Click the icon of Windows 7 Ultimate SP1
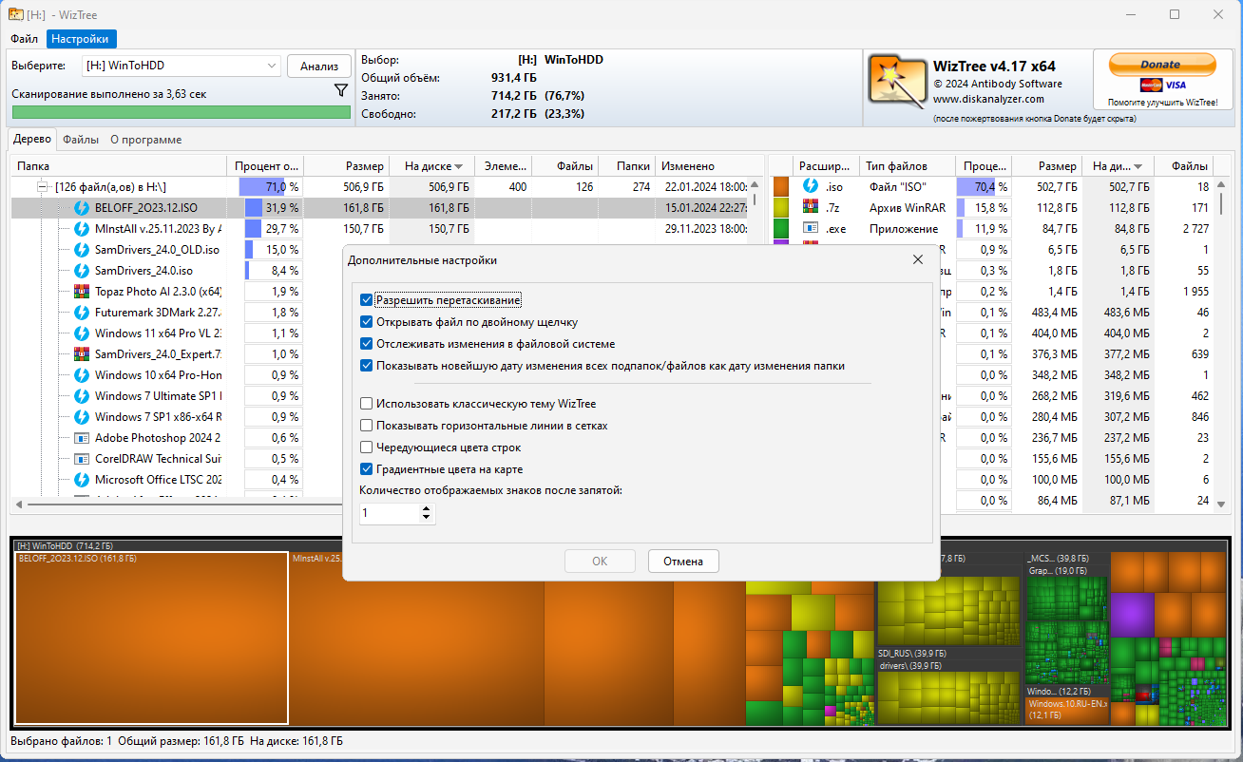The height and width of the screenshot is (762, 1243). [82, 396]
